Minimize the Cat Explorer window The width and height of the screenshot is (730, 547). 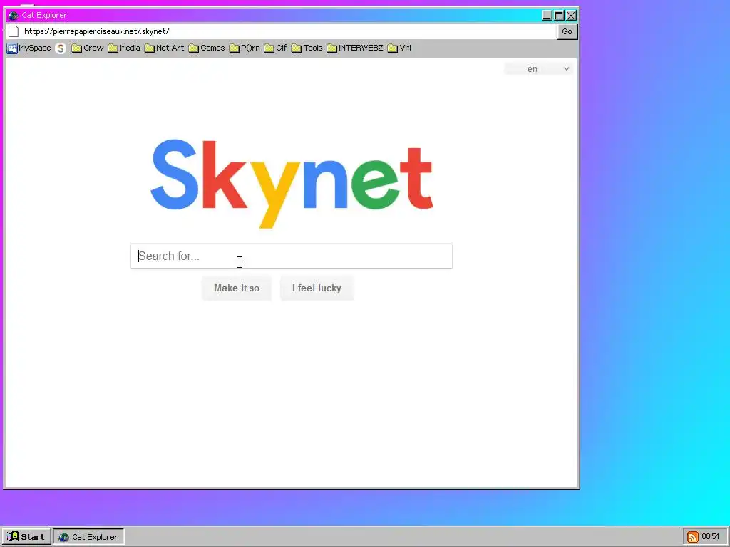coord(547,16)
